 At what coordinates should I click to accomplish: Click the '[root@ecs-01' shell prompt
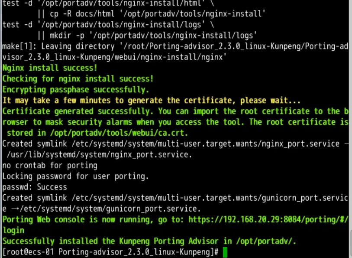coord(28,252)
